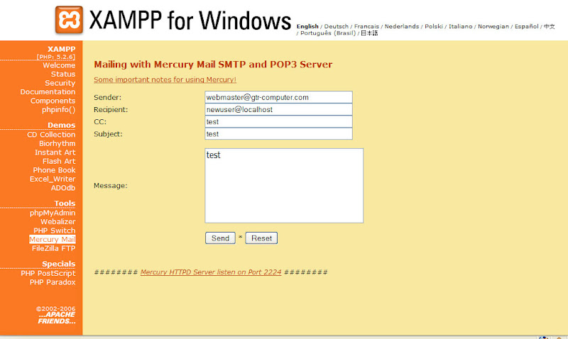
Task: Switch language to Deutsch
Action: coord(336,26)
